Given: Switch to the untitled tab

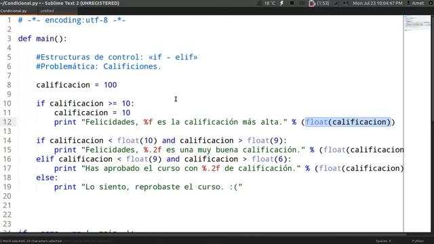Looking at the screenshot, I should click(57, 11).
